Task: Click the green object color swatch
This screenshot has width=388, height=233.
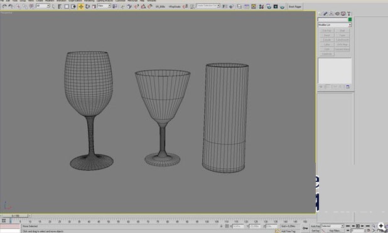Action: (350, 19)
